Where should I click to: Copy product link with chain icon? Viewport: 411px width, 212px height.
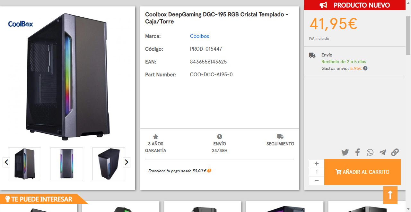[395, 152]
